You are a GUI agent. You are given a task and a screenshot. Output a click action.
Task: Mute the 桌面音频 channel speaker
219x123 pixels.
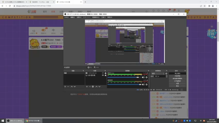click(x=143, y=84)
